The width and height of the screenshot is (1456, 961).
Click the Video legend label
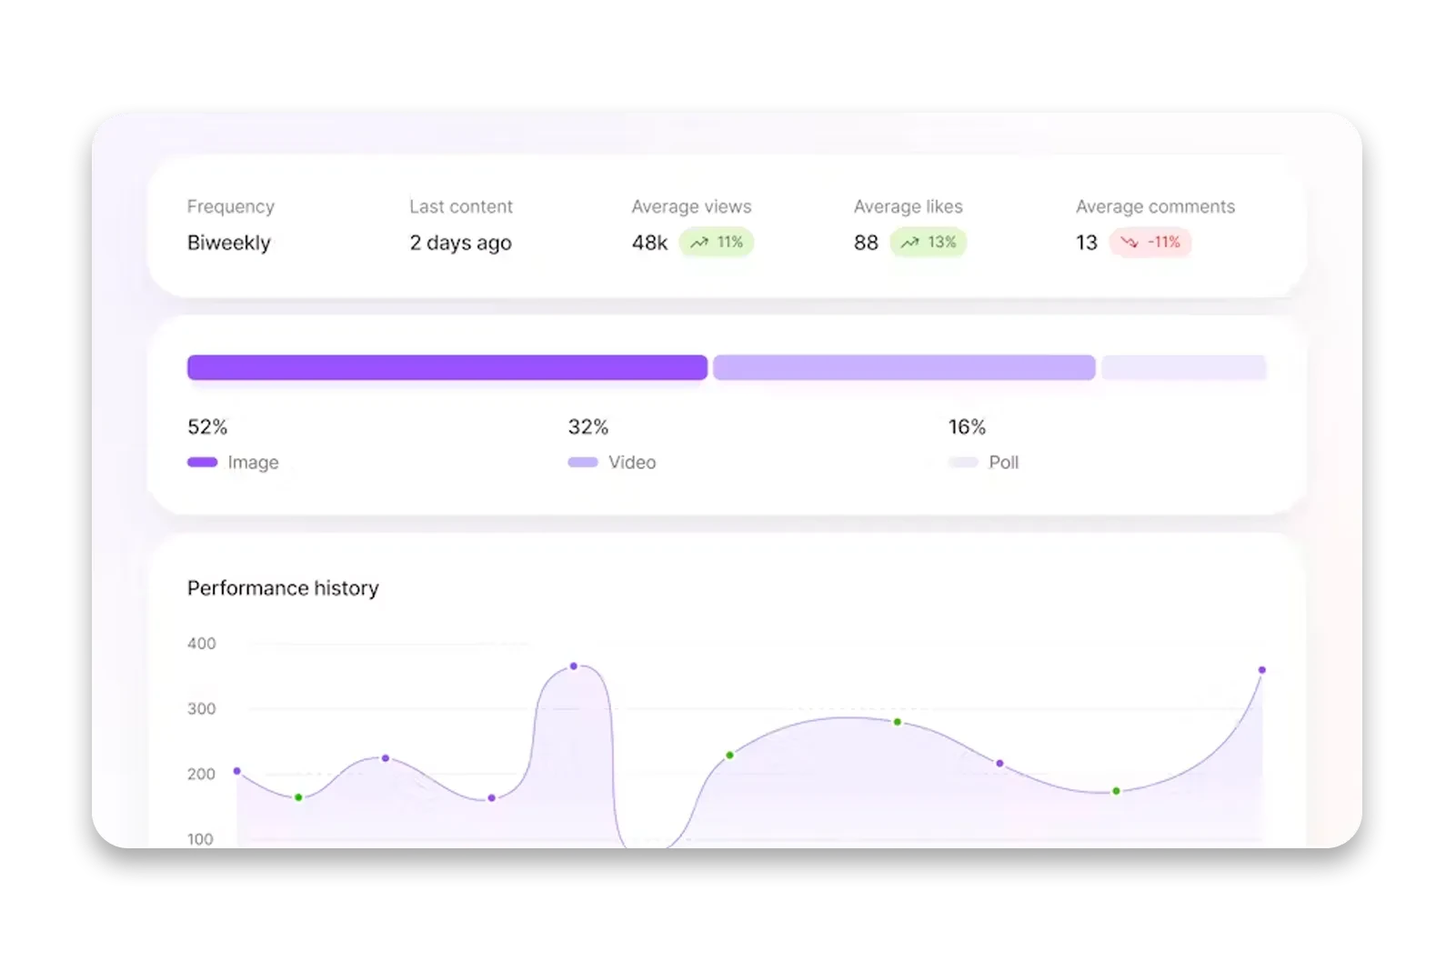click(632, 462)
